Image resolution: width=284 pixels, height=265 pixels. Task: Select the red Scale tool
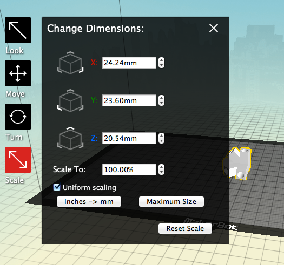click(x=18, y=160)
